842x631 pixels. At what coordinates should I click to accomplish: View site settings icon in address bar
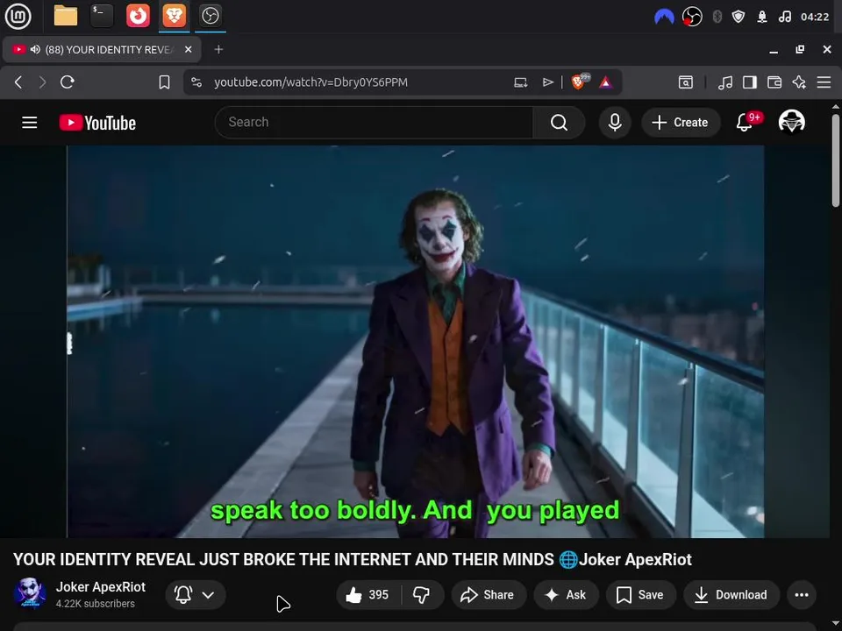196,82
